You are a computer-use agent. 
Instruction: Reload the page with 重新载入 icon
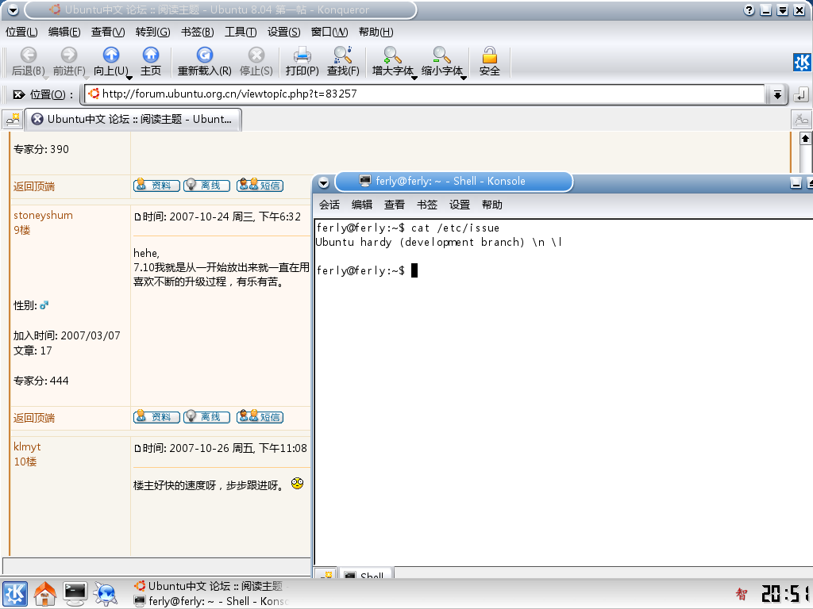tap(204, 55)
